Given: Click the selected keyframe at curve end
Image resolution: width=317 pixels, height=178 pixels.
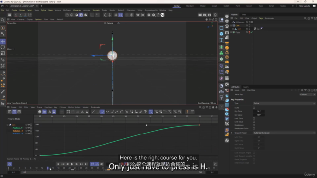Looking at the screenshot, I should [200, 125].
